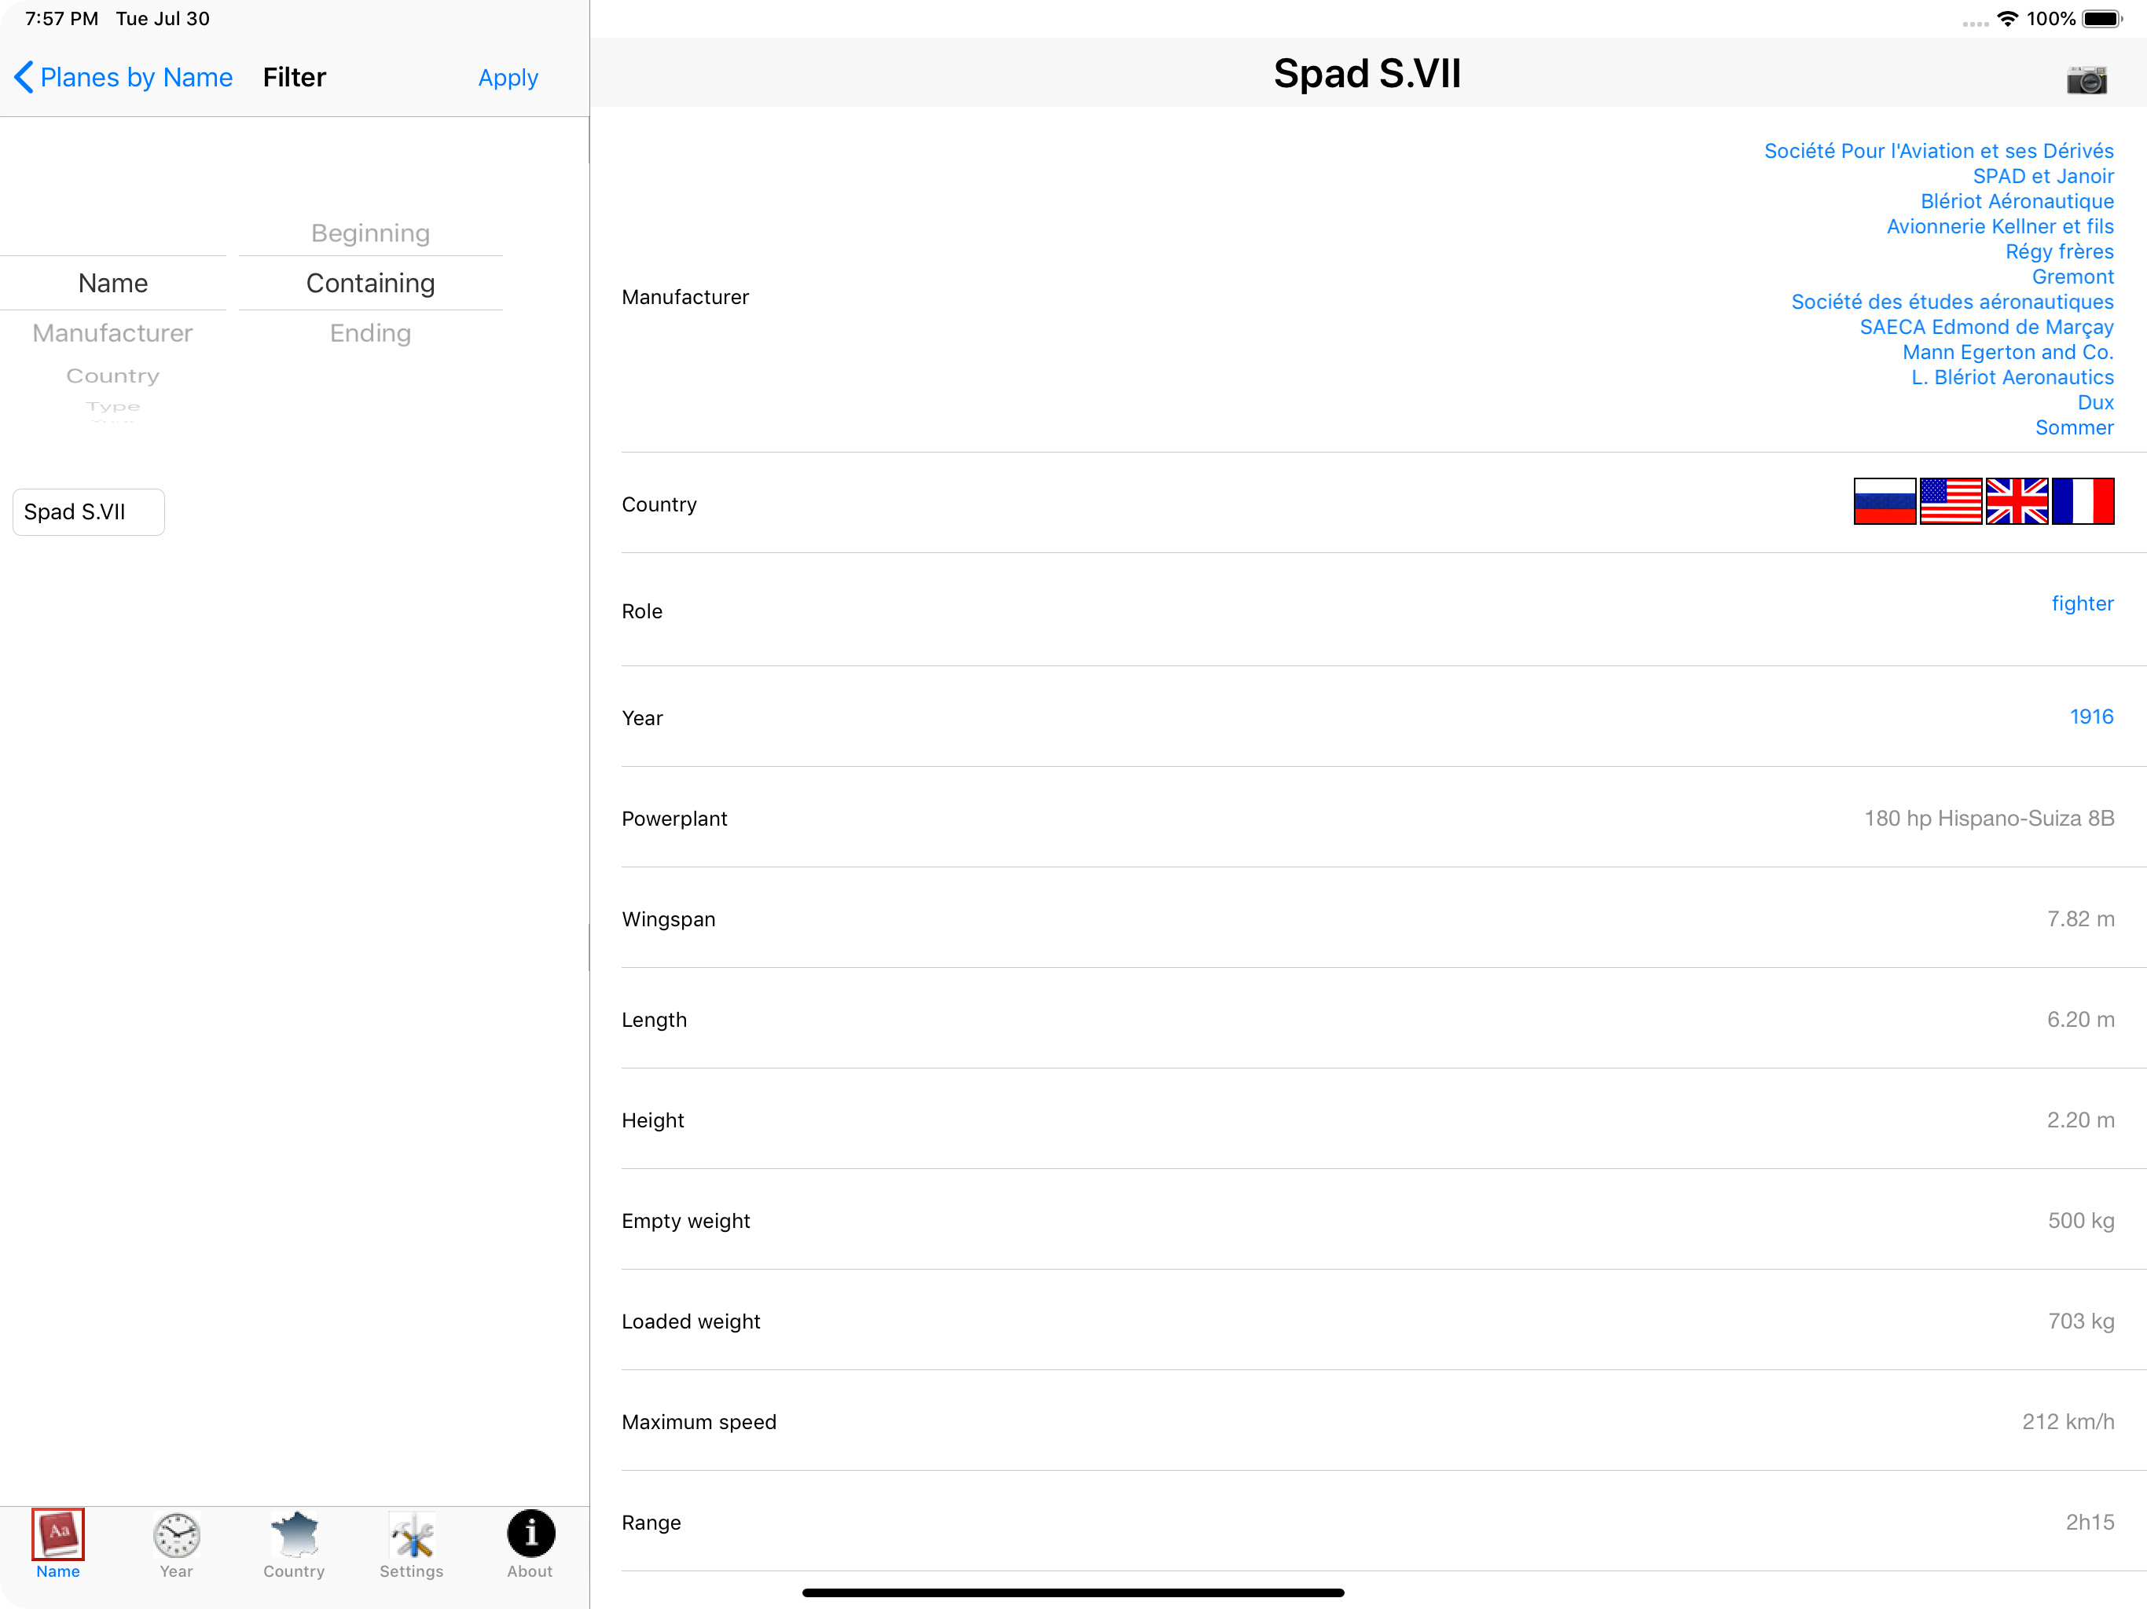Viewport: 2147px width, 1609px height.
Task: Switch to the Name tab
Action: [58, 1544]
